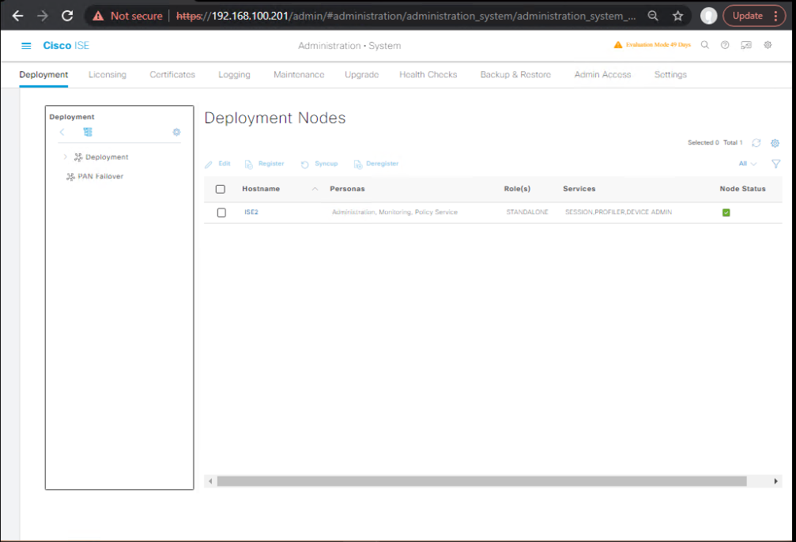This screenshot has height=542, width=796.
Task: Check the ISE2 row checkbox
Action: pyautogui.click(x=221, y=212)
